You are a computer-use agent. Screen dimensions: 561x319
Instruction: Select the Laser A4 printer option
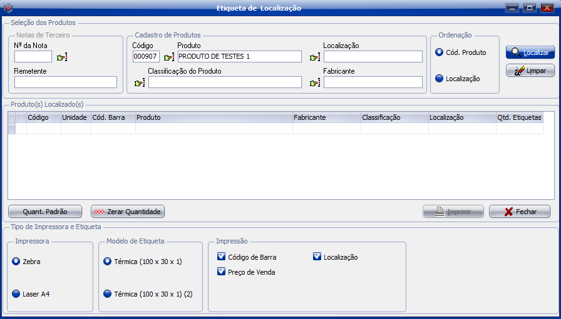16,293
